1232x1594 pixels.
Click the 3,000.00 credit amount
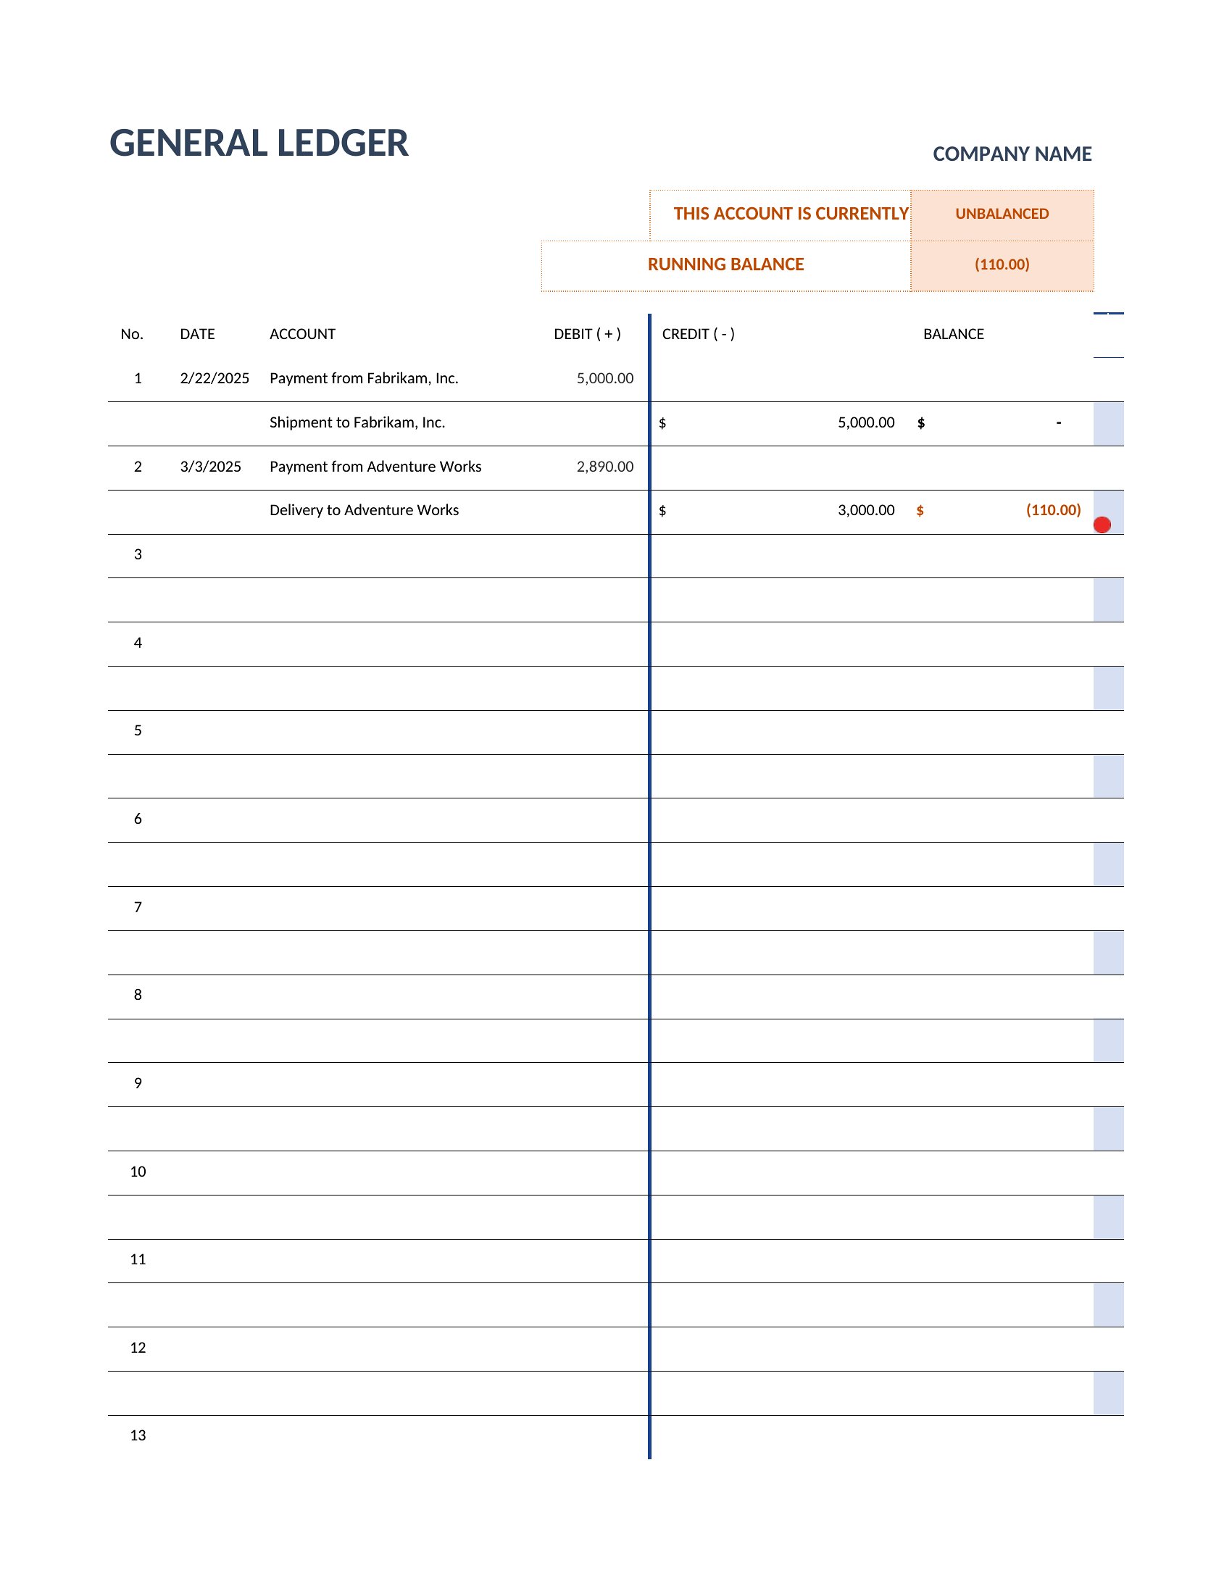[x=865, y=510]
